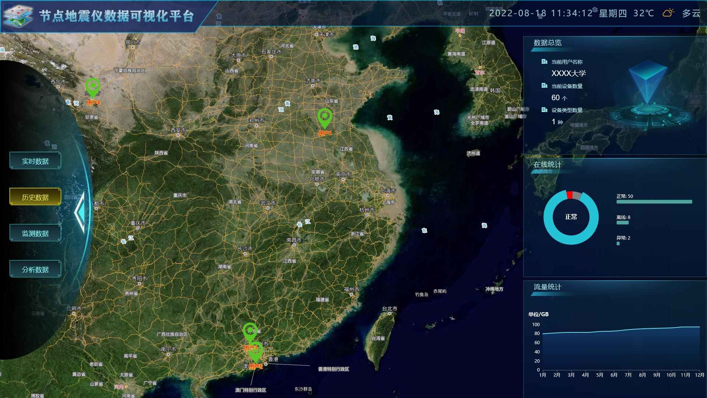
Task: Click the 异常: 2 progress bar
Action: pyautogui.click(x=618, y=243)
